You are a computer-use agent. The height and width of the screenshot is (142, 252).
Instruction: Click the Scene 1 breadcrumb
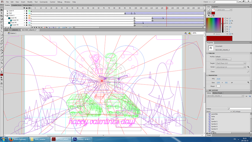coord(13,33)
